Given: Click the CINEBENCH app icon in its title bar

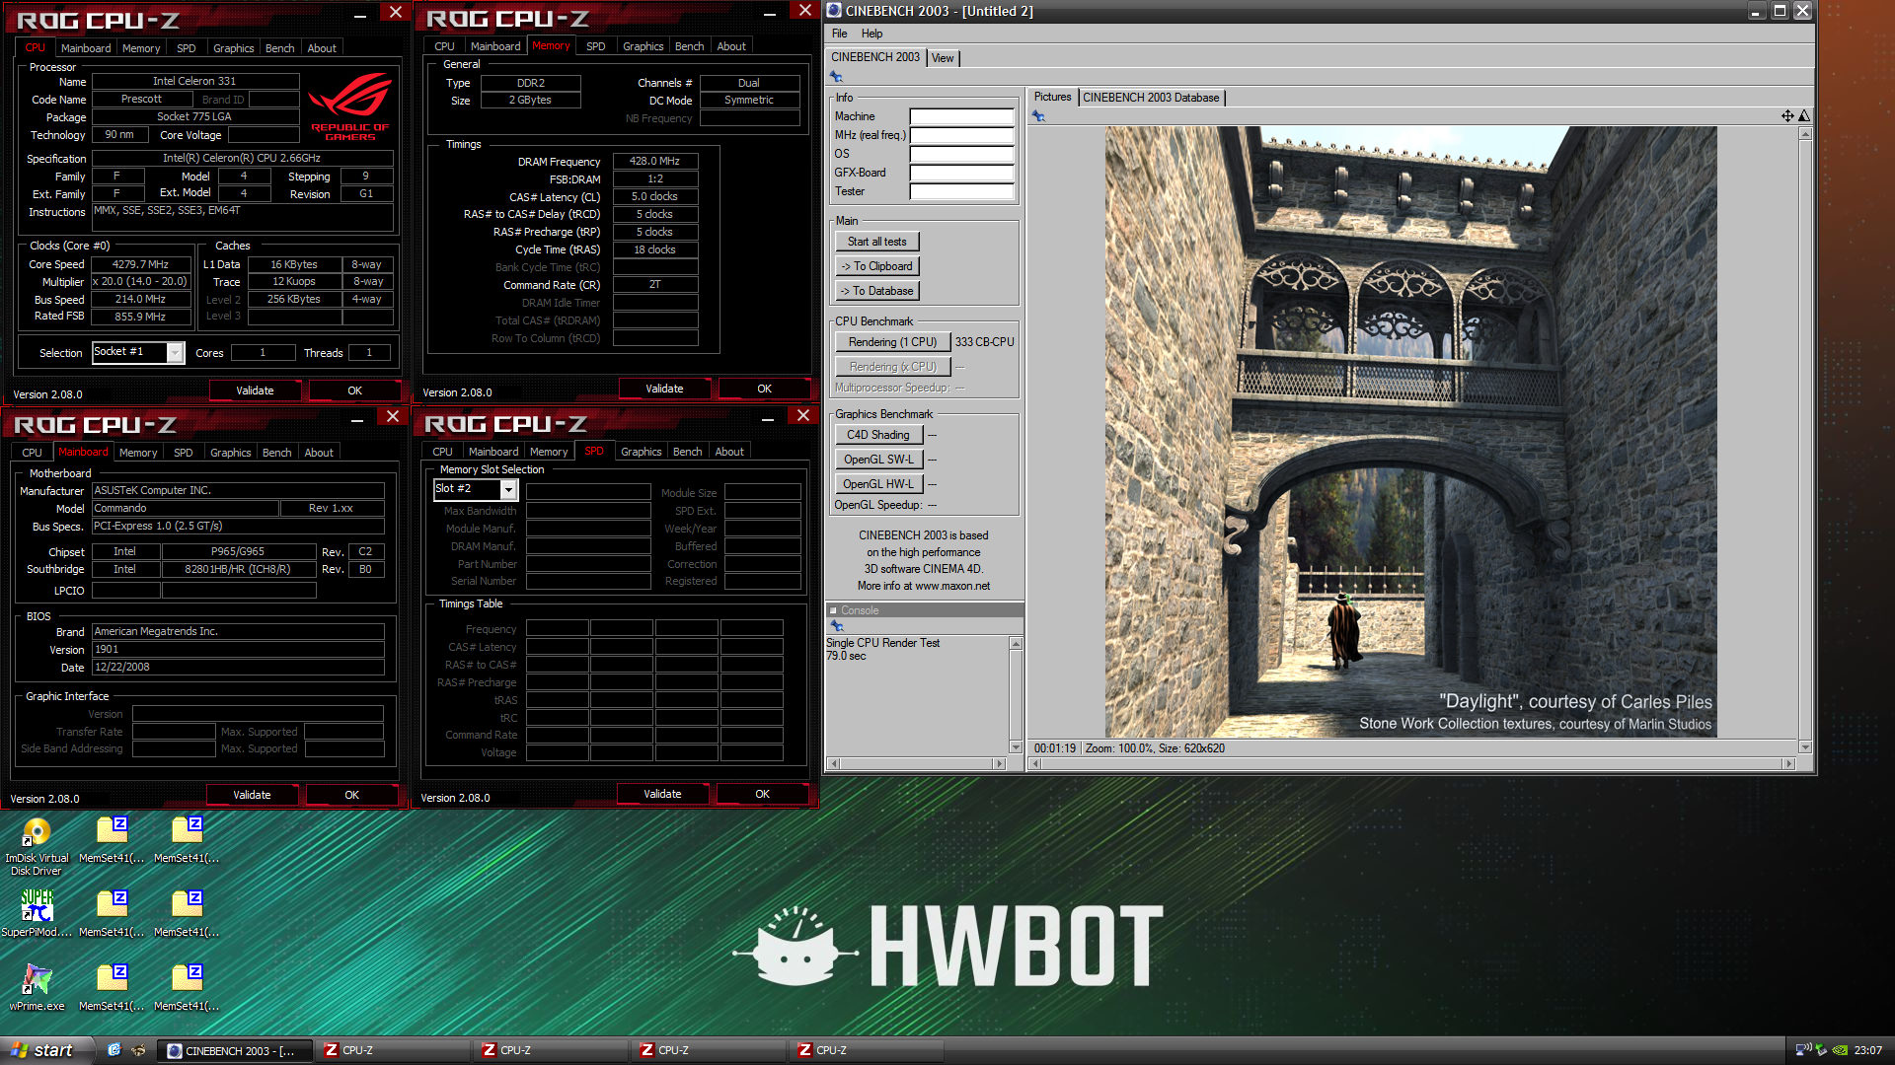Looking at the screenshot, I should point(835,11).
